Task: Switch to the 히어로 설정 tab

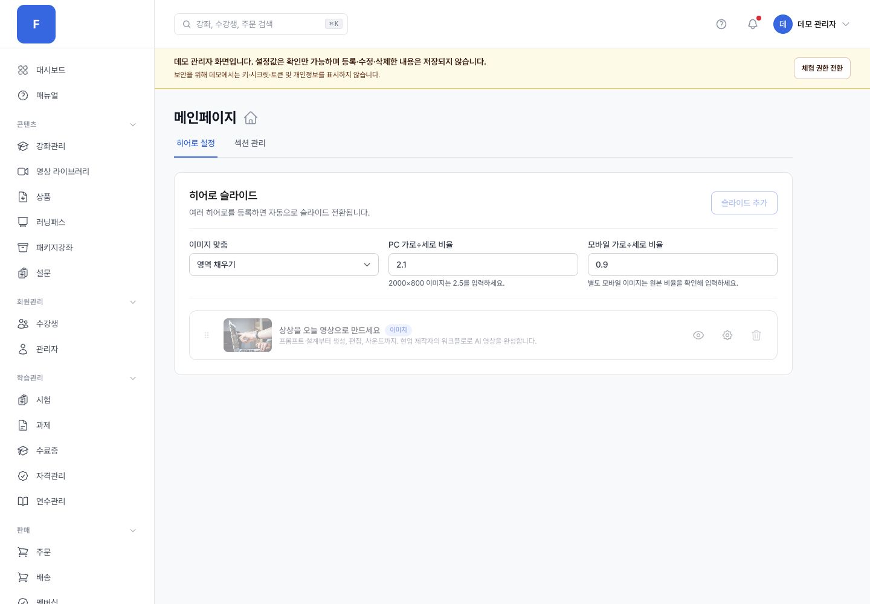Action: 196,143
